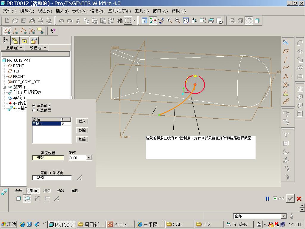Expand the datum point tool flyout arrow
The height and width of the screenshot is (229, 305).
tap(292, 76)
